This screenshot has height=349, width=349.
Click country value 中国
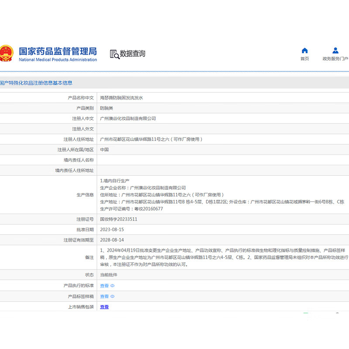click(x=104, y=150)
